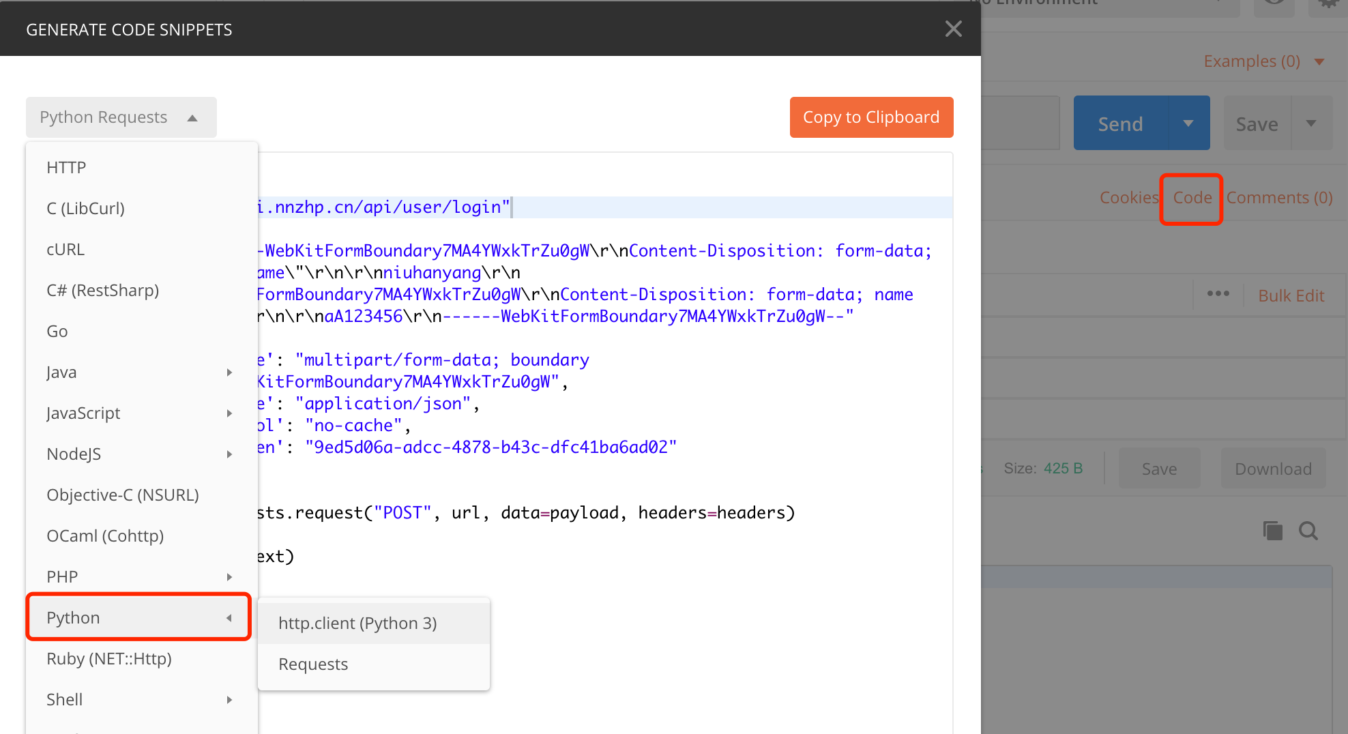Image resolution: width=1348 pixels, height=734 pixels.
Task: Open the Code link
Action: point(1192,198)
